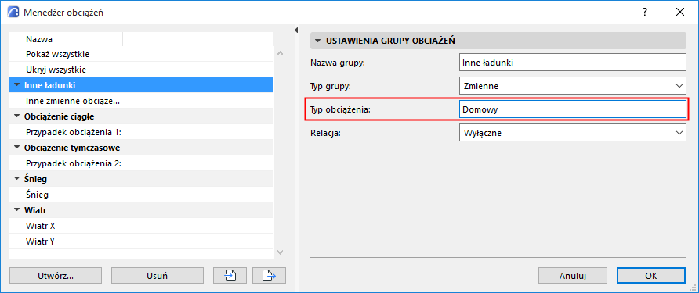Collapse the Śnieg group
699x293 pixels.
[x=17, y=179]
